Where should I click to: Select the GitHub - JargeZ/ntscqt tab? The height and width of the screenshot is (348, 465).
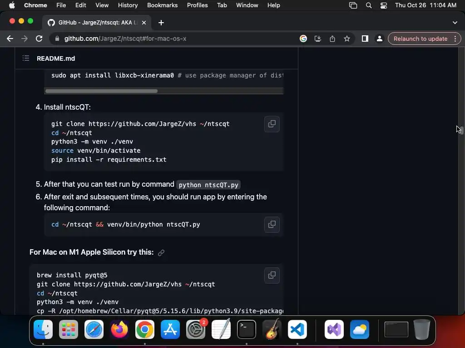click(x=96, y=23)
